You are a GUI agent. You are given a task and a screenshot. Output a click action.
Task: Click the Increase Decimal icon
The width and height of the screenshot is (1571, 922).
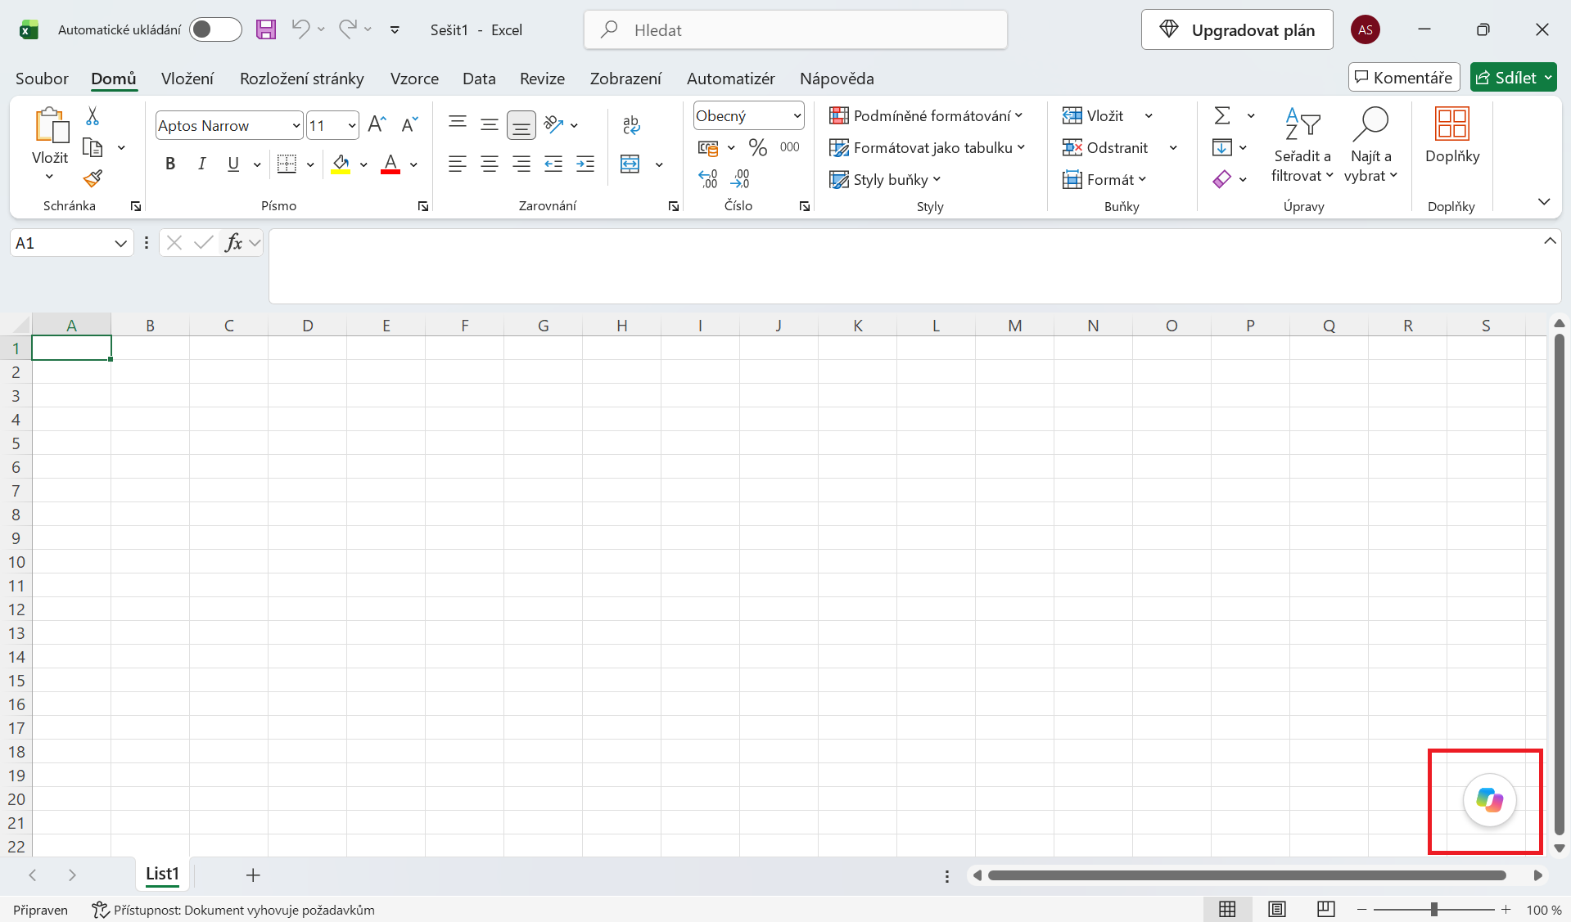(708, 178)
